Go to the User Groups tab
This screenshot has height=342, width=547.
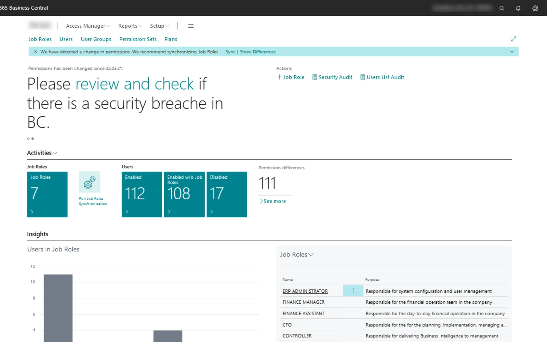pyautogui.click(x=96, y=39)
